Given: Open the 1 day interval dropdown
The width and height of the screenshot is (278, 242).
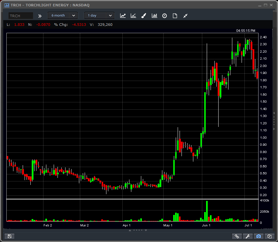Looking at the screenshot, I should point(99,16).
